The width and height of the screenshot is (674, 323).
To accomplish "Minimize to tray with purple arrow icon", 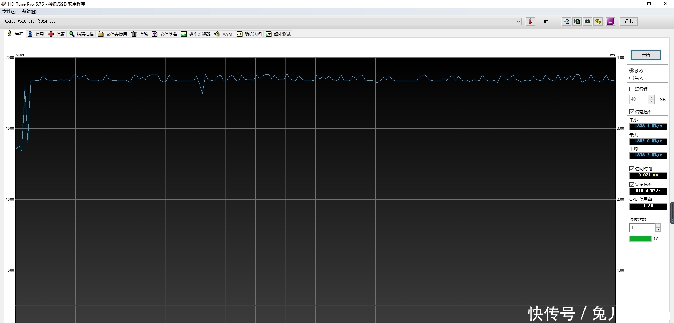I will point(610,21).
